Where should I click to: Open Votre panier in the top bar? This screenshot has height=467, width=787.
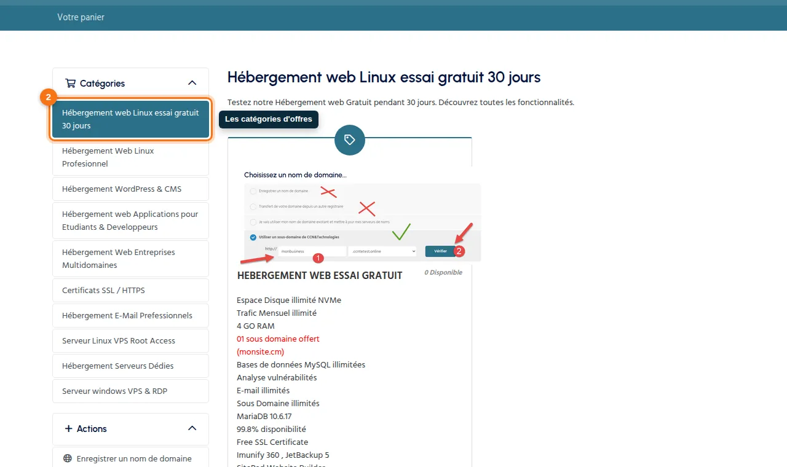(x=81, y=17)
